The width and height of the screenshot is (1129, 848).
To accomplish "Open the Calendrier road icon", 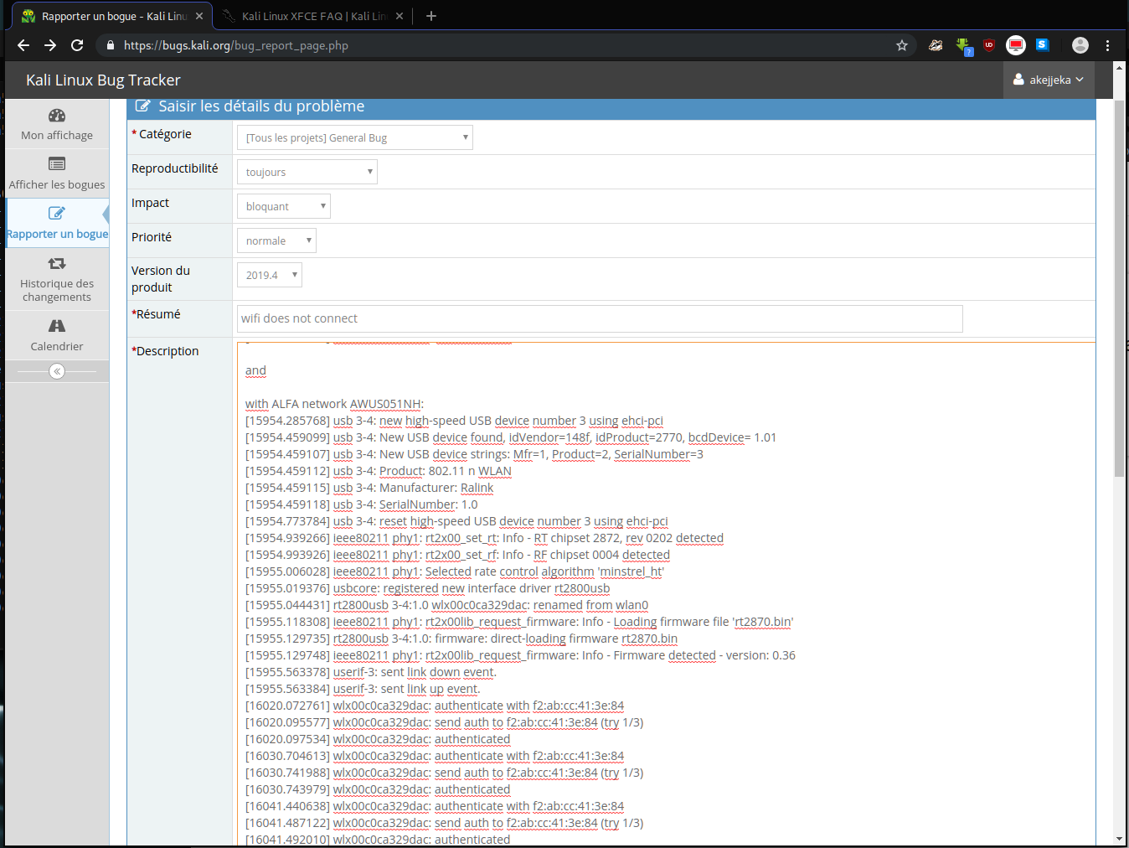I will click(57, 326).
